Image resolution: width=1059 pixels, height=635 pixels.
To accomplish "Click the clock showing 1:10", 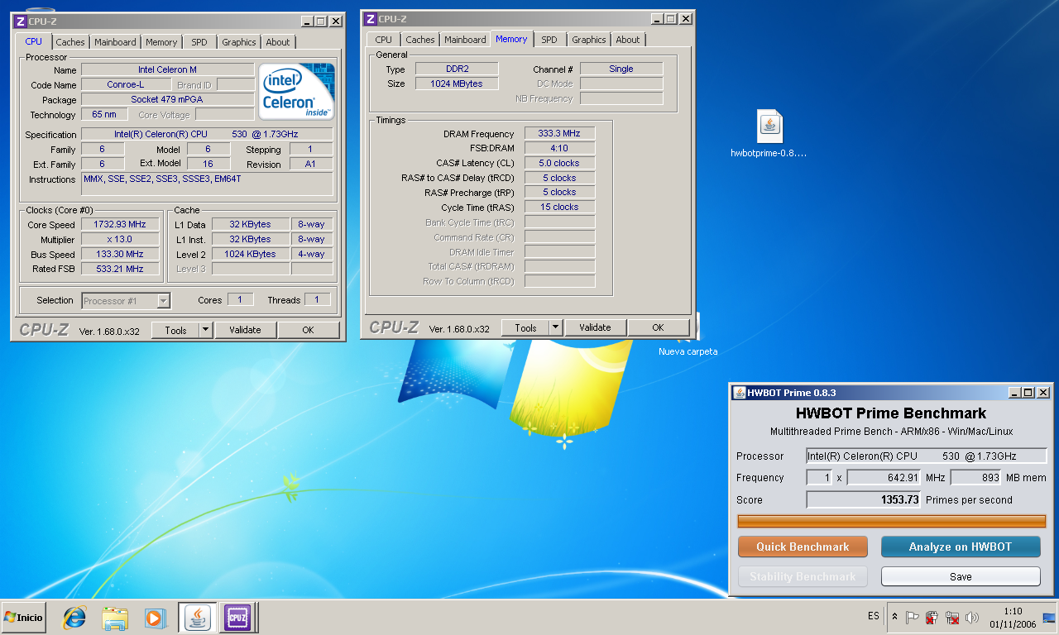I will [1012, 611].
